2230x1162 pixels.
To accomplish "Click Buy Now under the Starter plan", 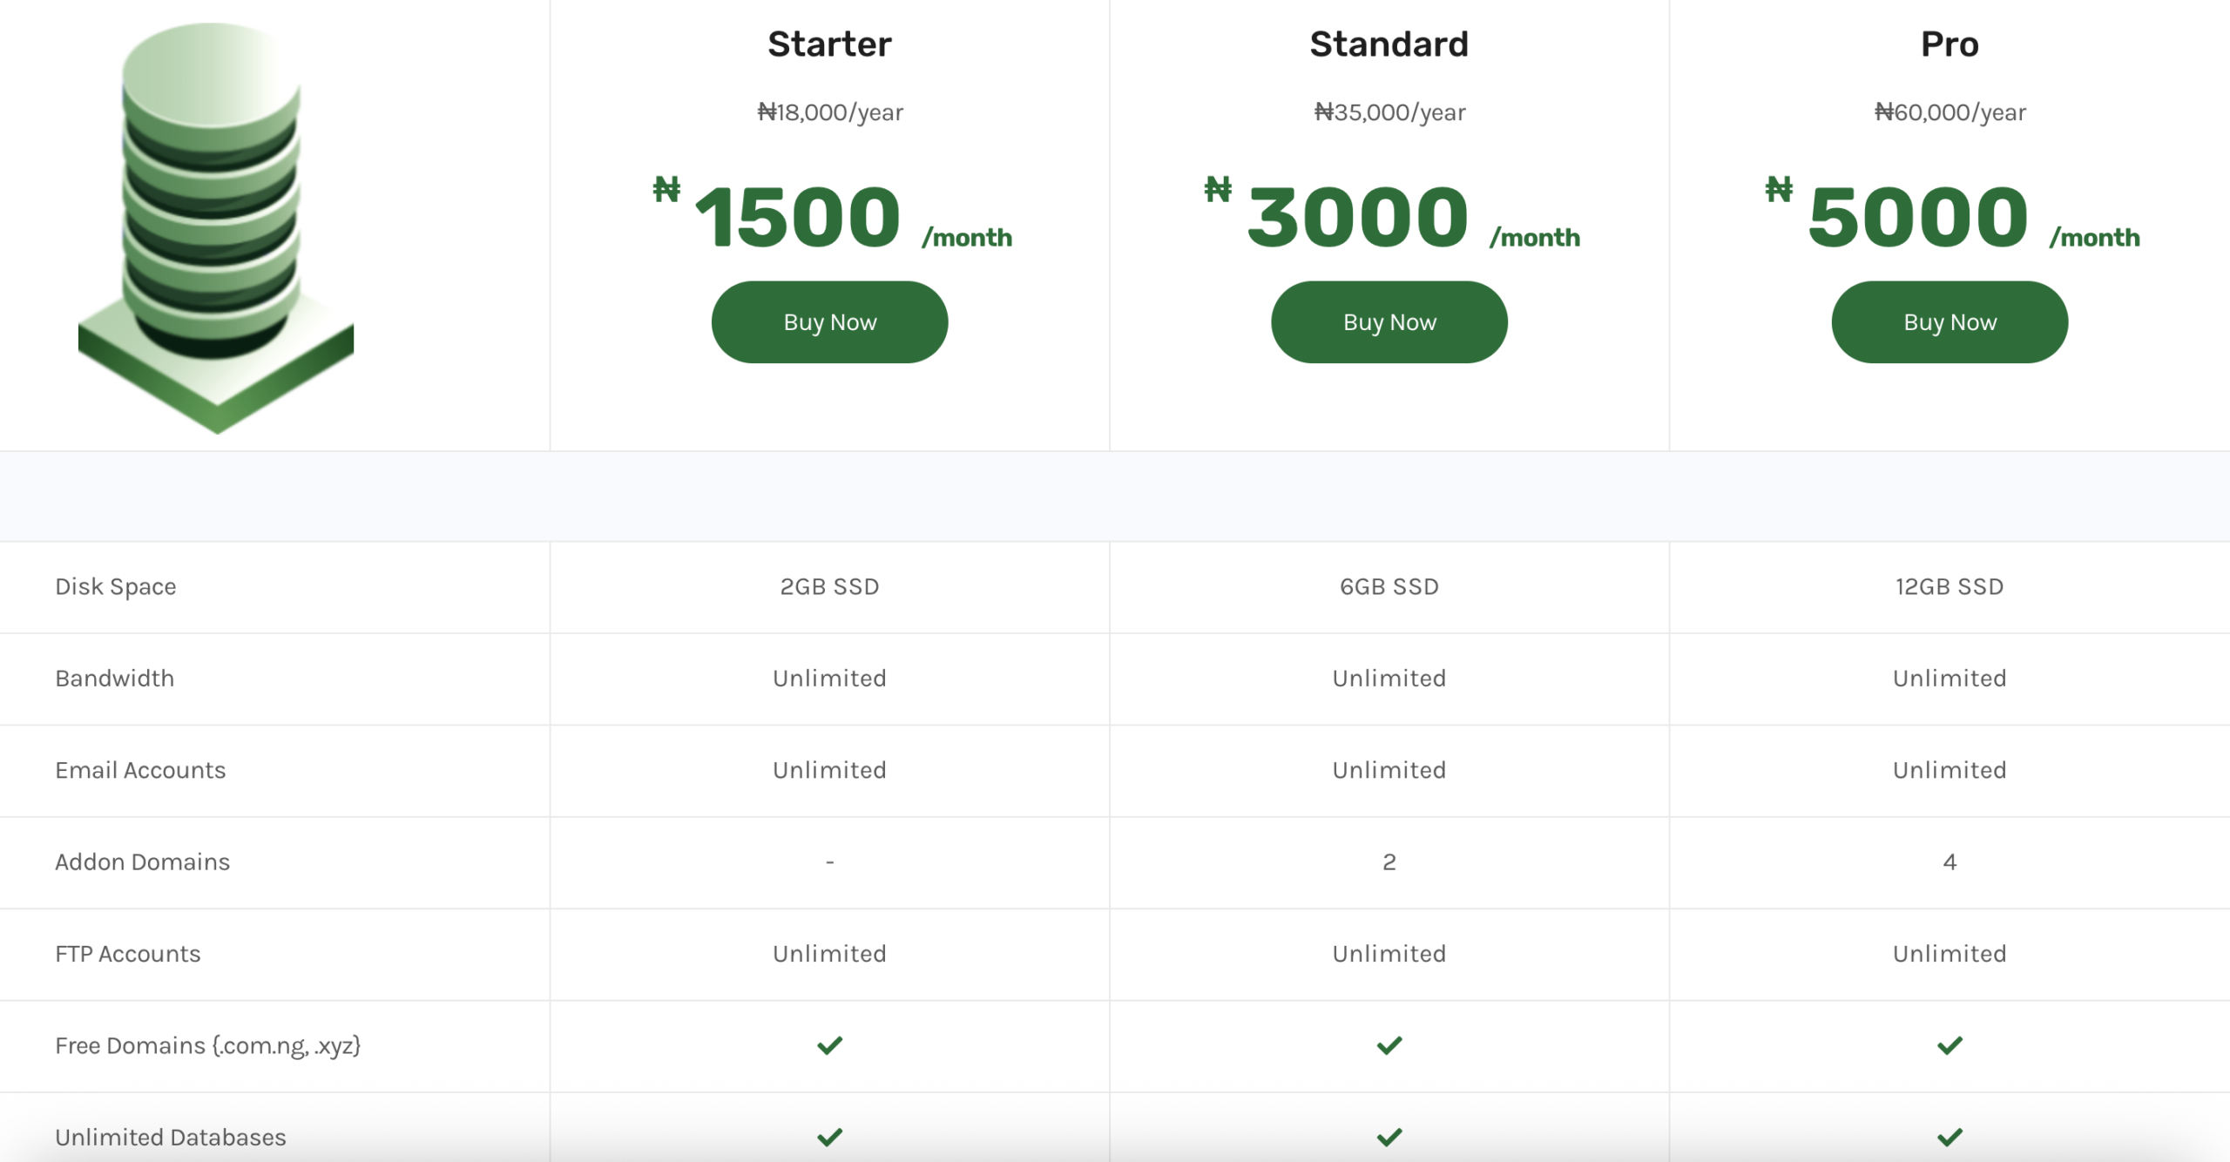I will [x=829, y=321].
